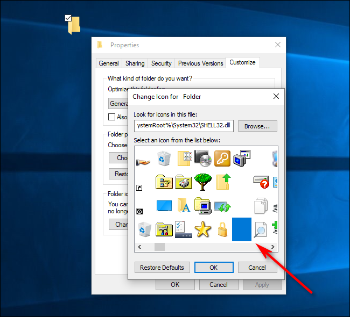Toggle the 'Also apply' checkbox in Properties
Image resolution: width=350 pixels, height=317 pixels.
(x=111, y=117)
